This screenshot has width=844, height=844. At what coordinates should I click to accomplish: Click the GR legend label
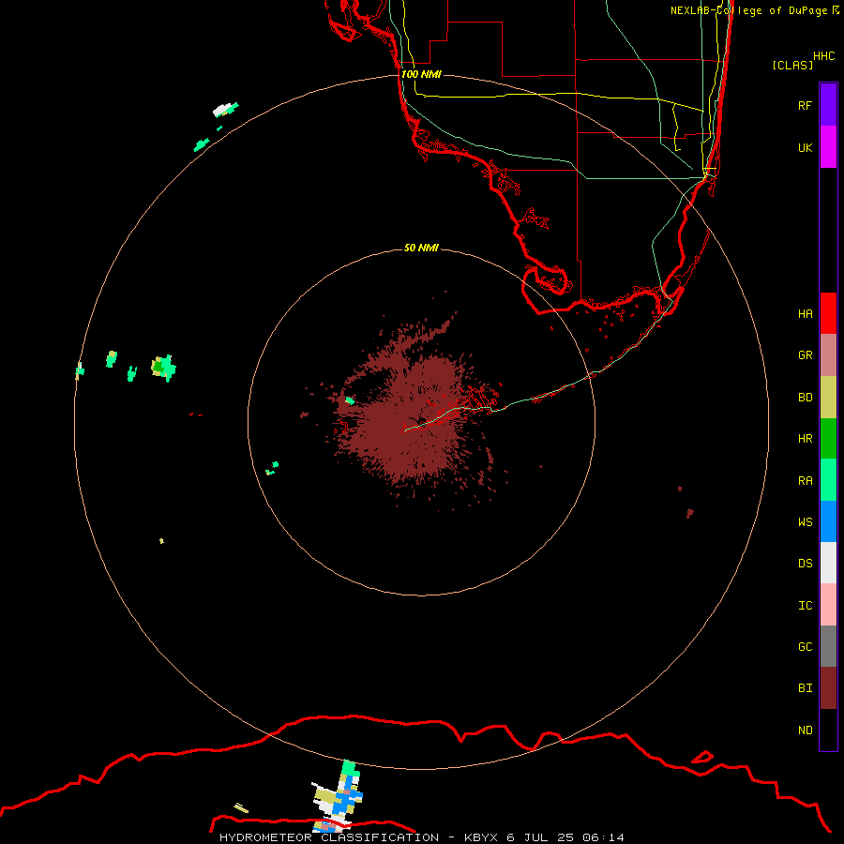point(805,355)
